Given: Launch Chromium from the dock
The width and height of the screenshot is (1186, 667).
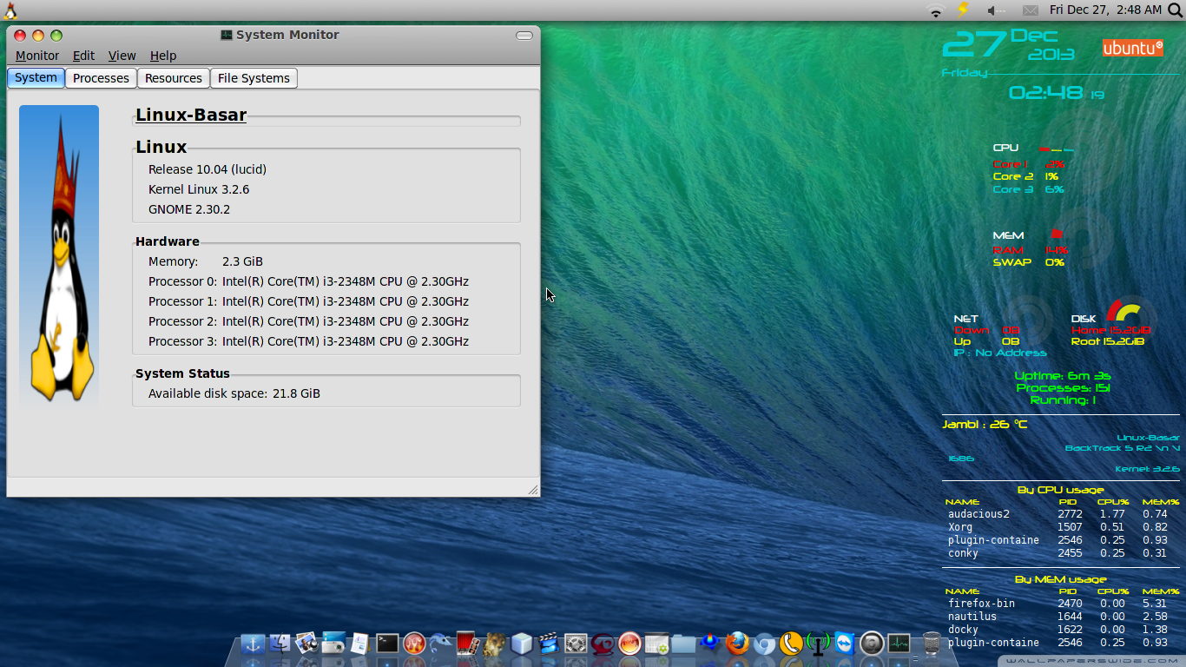Looking at the screenshot, I should tap(764, 644).
